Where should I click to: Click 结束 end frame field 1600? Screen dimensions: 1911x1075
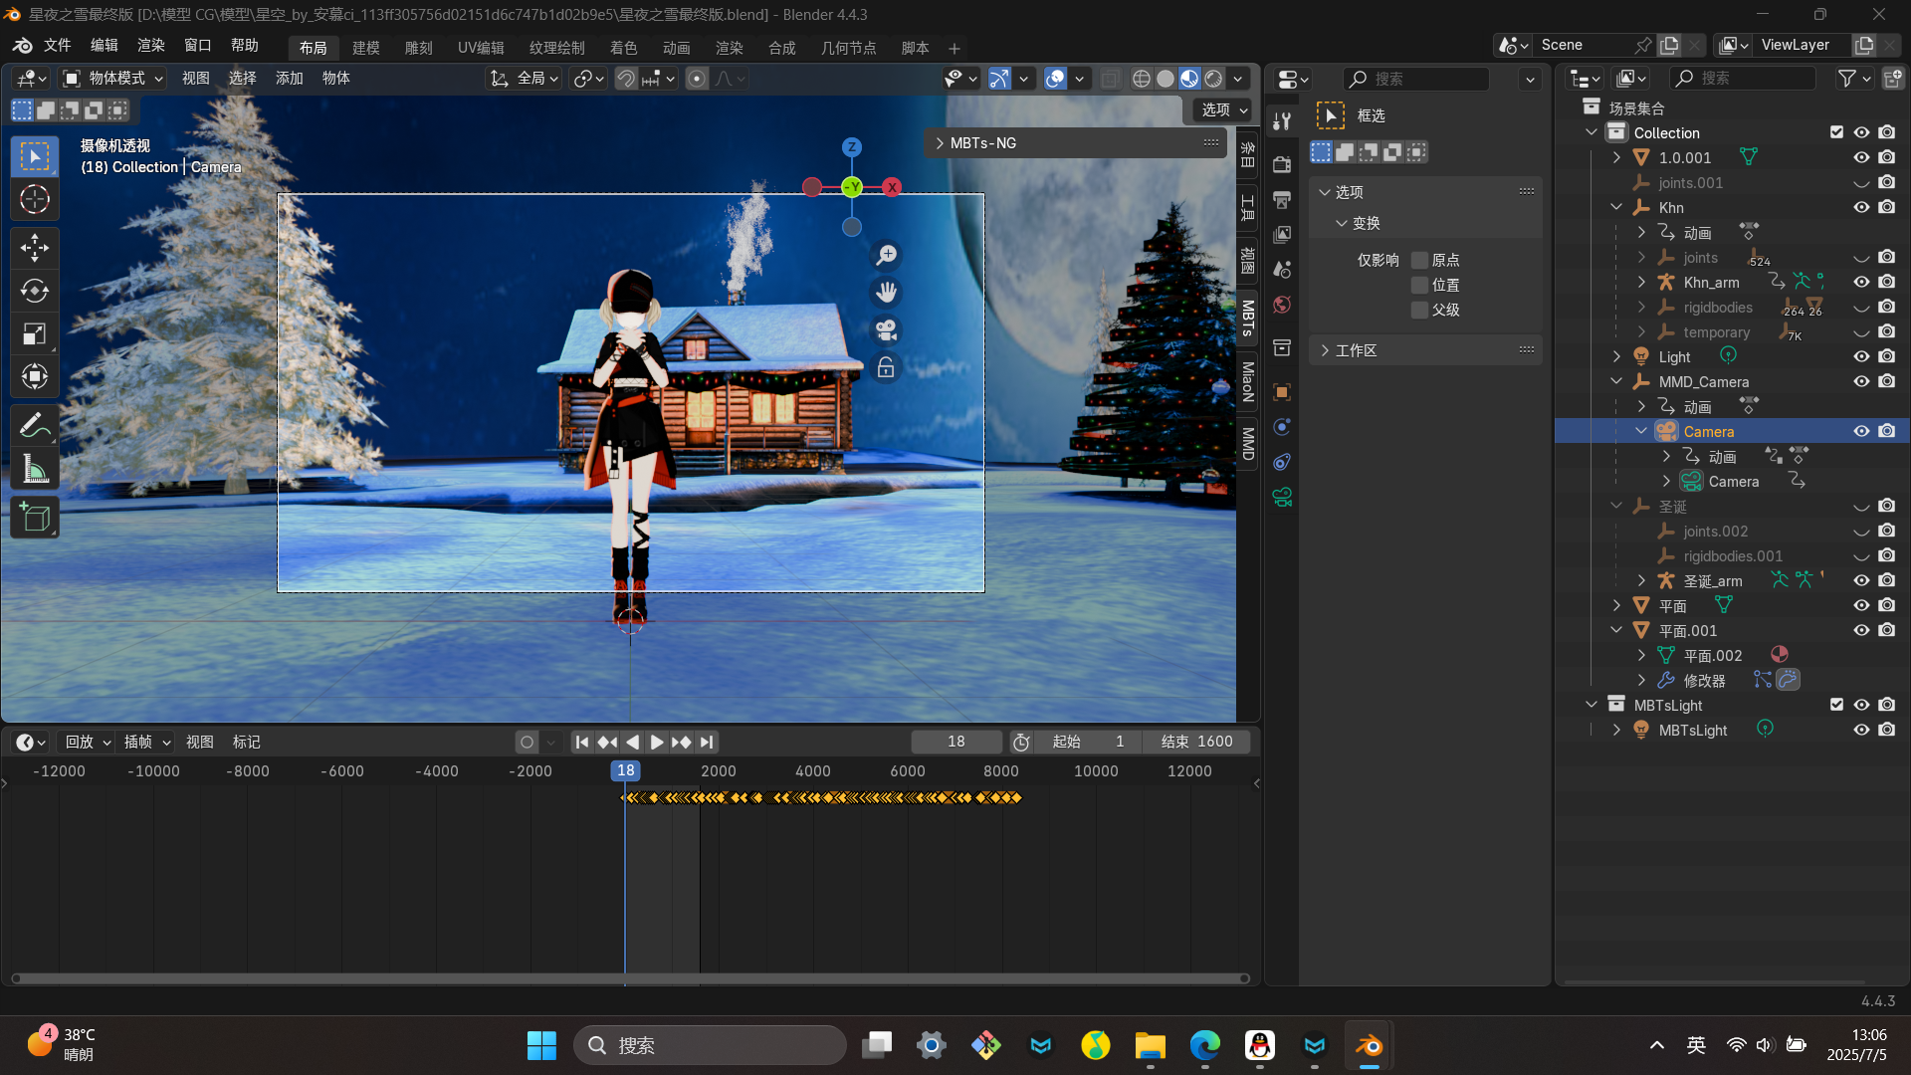coord(1197,742)
